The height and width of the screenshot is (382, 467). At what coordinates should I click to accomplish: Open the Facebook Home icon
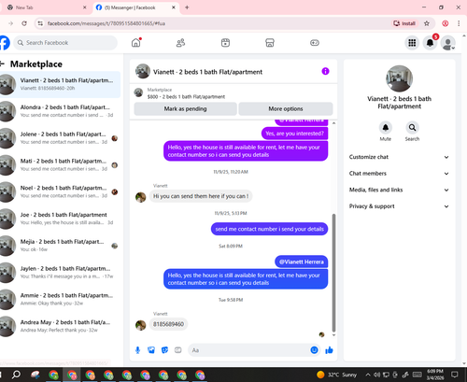pyautogui.click(x=136, y=43)
